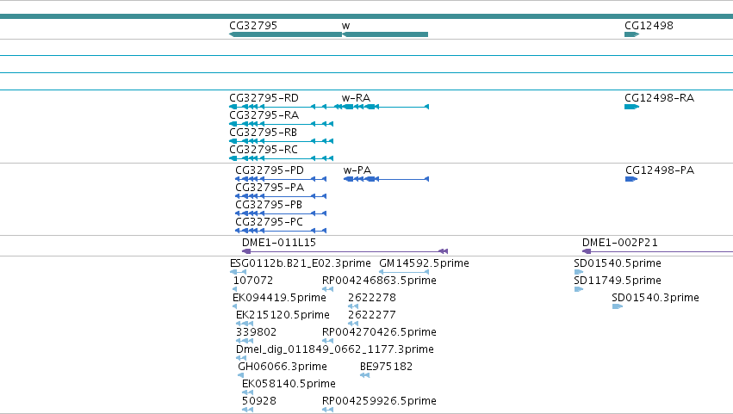
Task: Click the EK215120.5prime label
Action: (x=283, y=315)
